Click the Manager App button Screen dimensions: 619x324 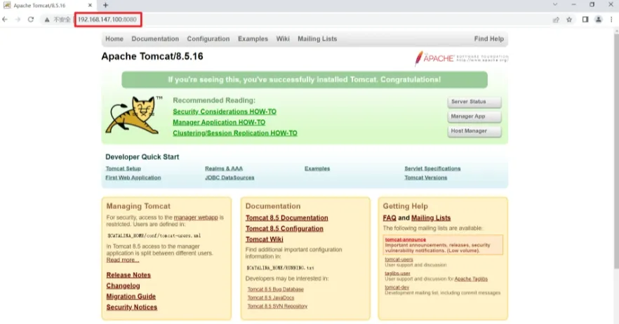474,116
